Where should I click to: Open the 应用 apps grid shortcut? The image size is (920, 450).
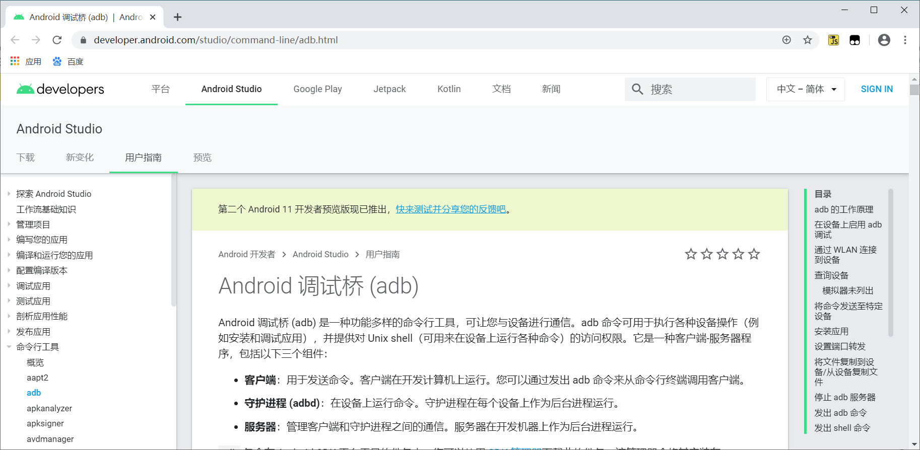tap(26, 61)
